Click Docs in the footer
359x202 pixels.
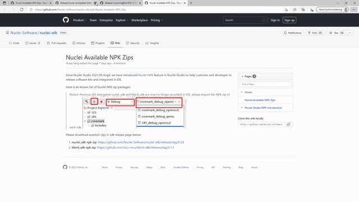coord(163,167)
